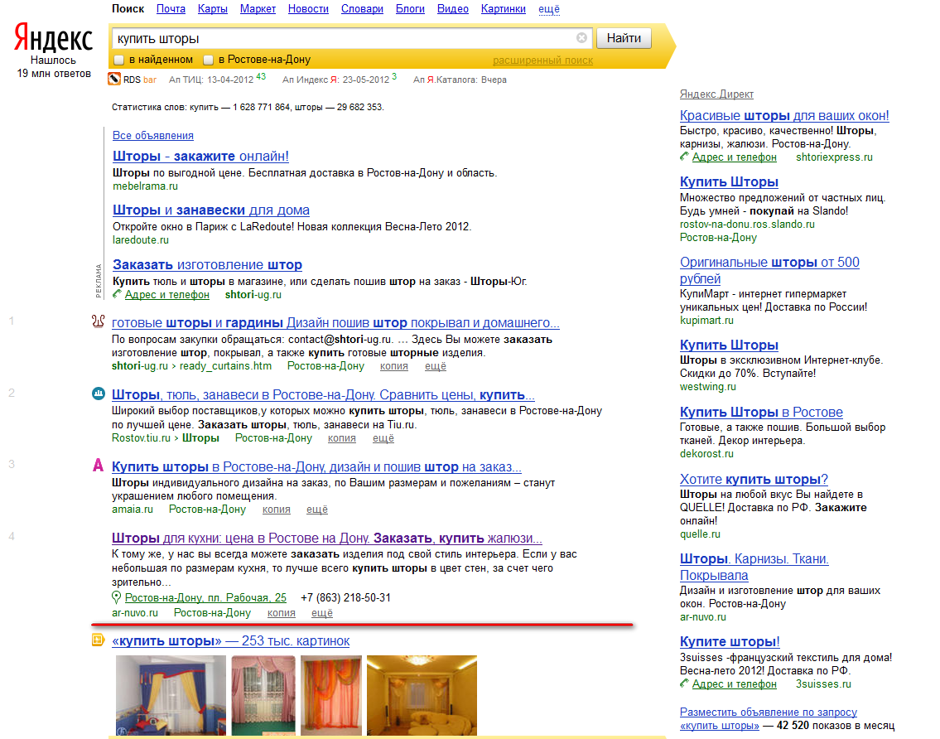Open the blue room yellow curtains thumbnail
Screen dimensions: 940x739
[171, 694]
